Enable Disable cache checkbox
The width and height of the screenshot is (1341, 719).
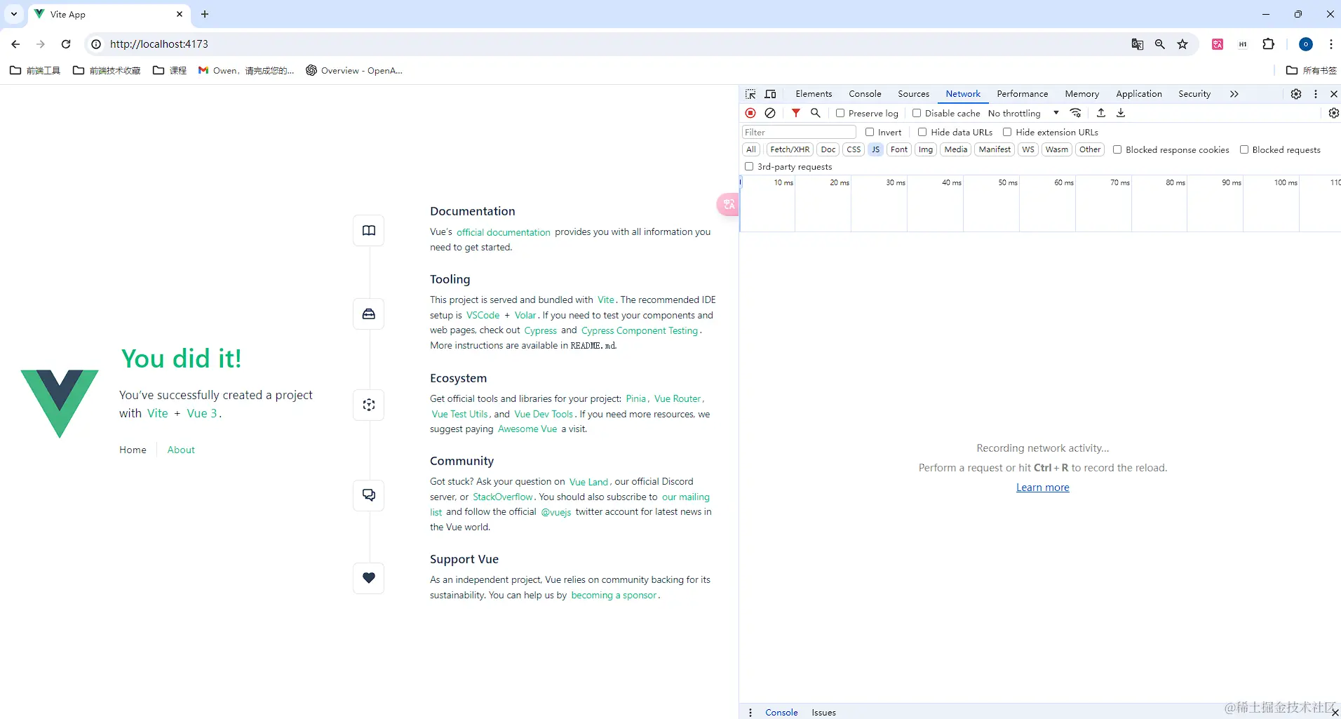tap(917, 113)
